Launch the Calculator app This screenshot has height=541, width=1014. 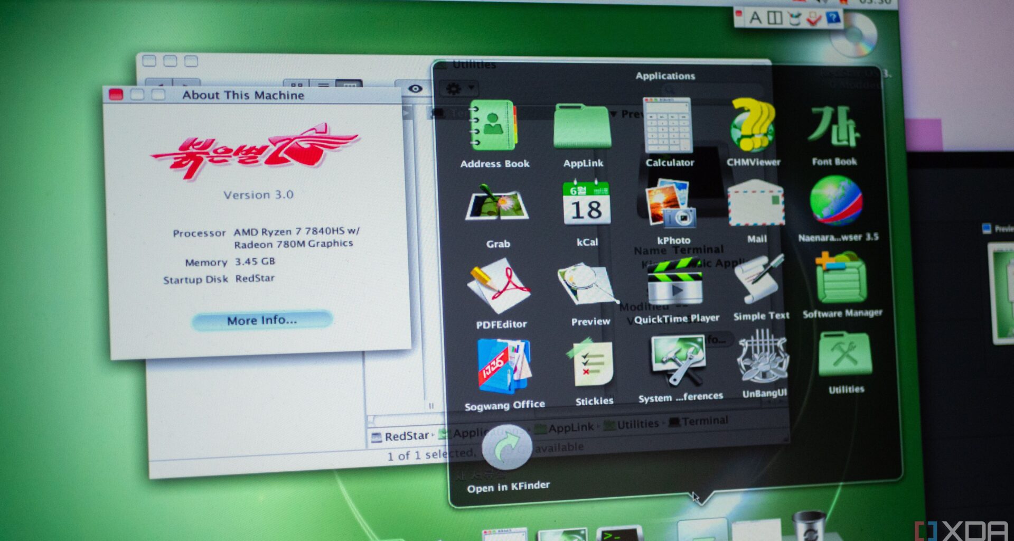(667, 125)
